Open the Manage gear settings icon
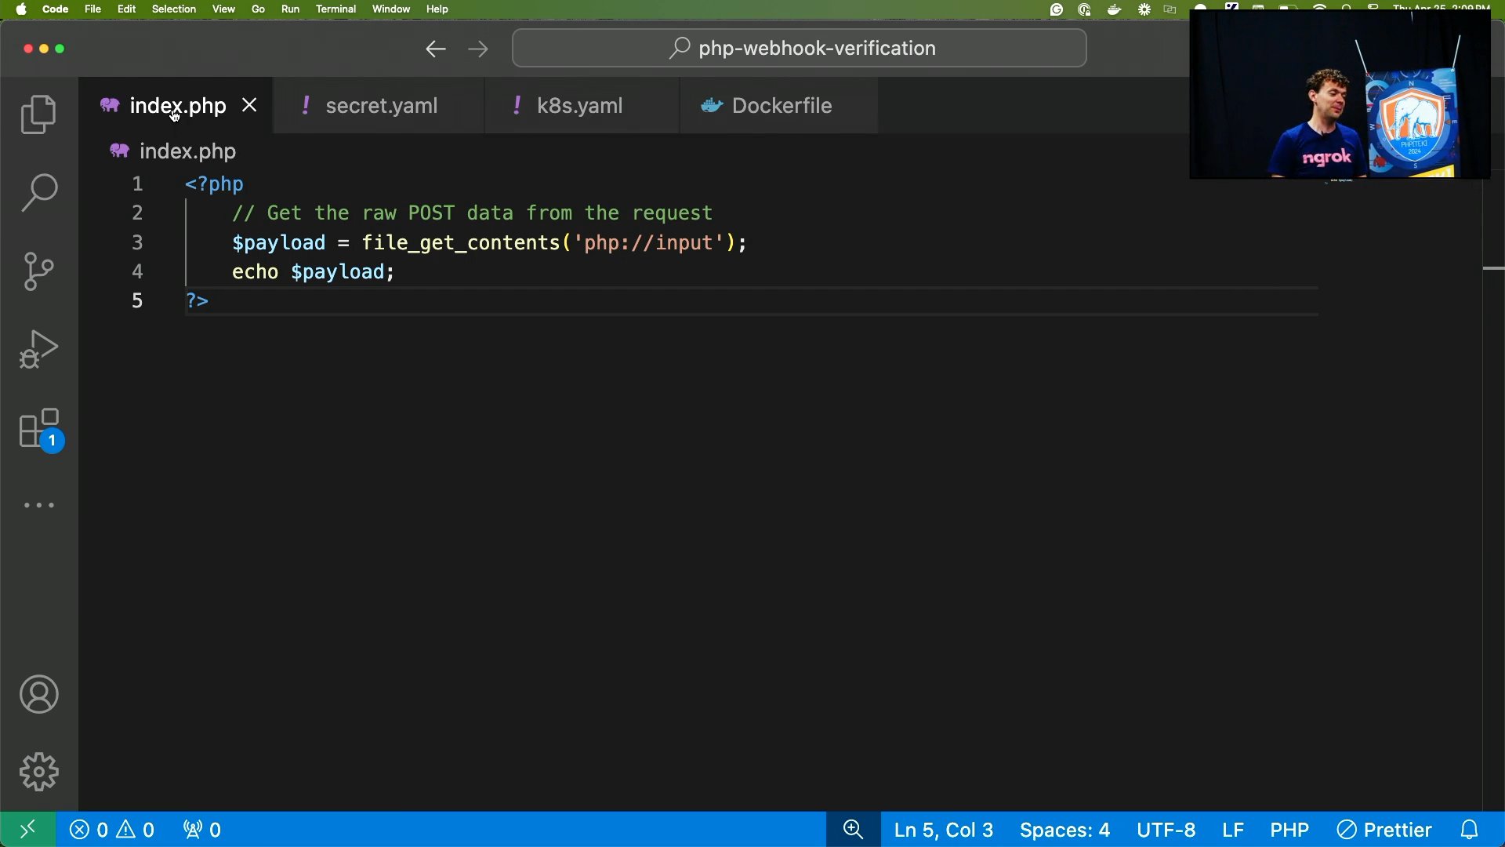1505x847 pixels. click(x=38, y=772)
